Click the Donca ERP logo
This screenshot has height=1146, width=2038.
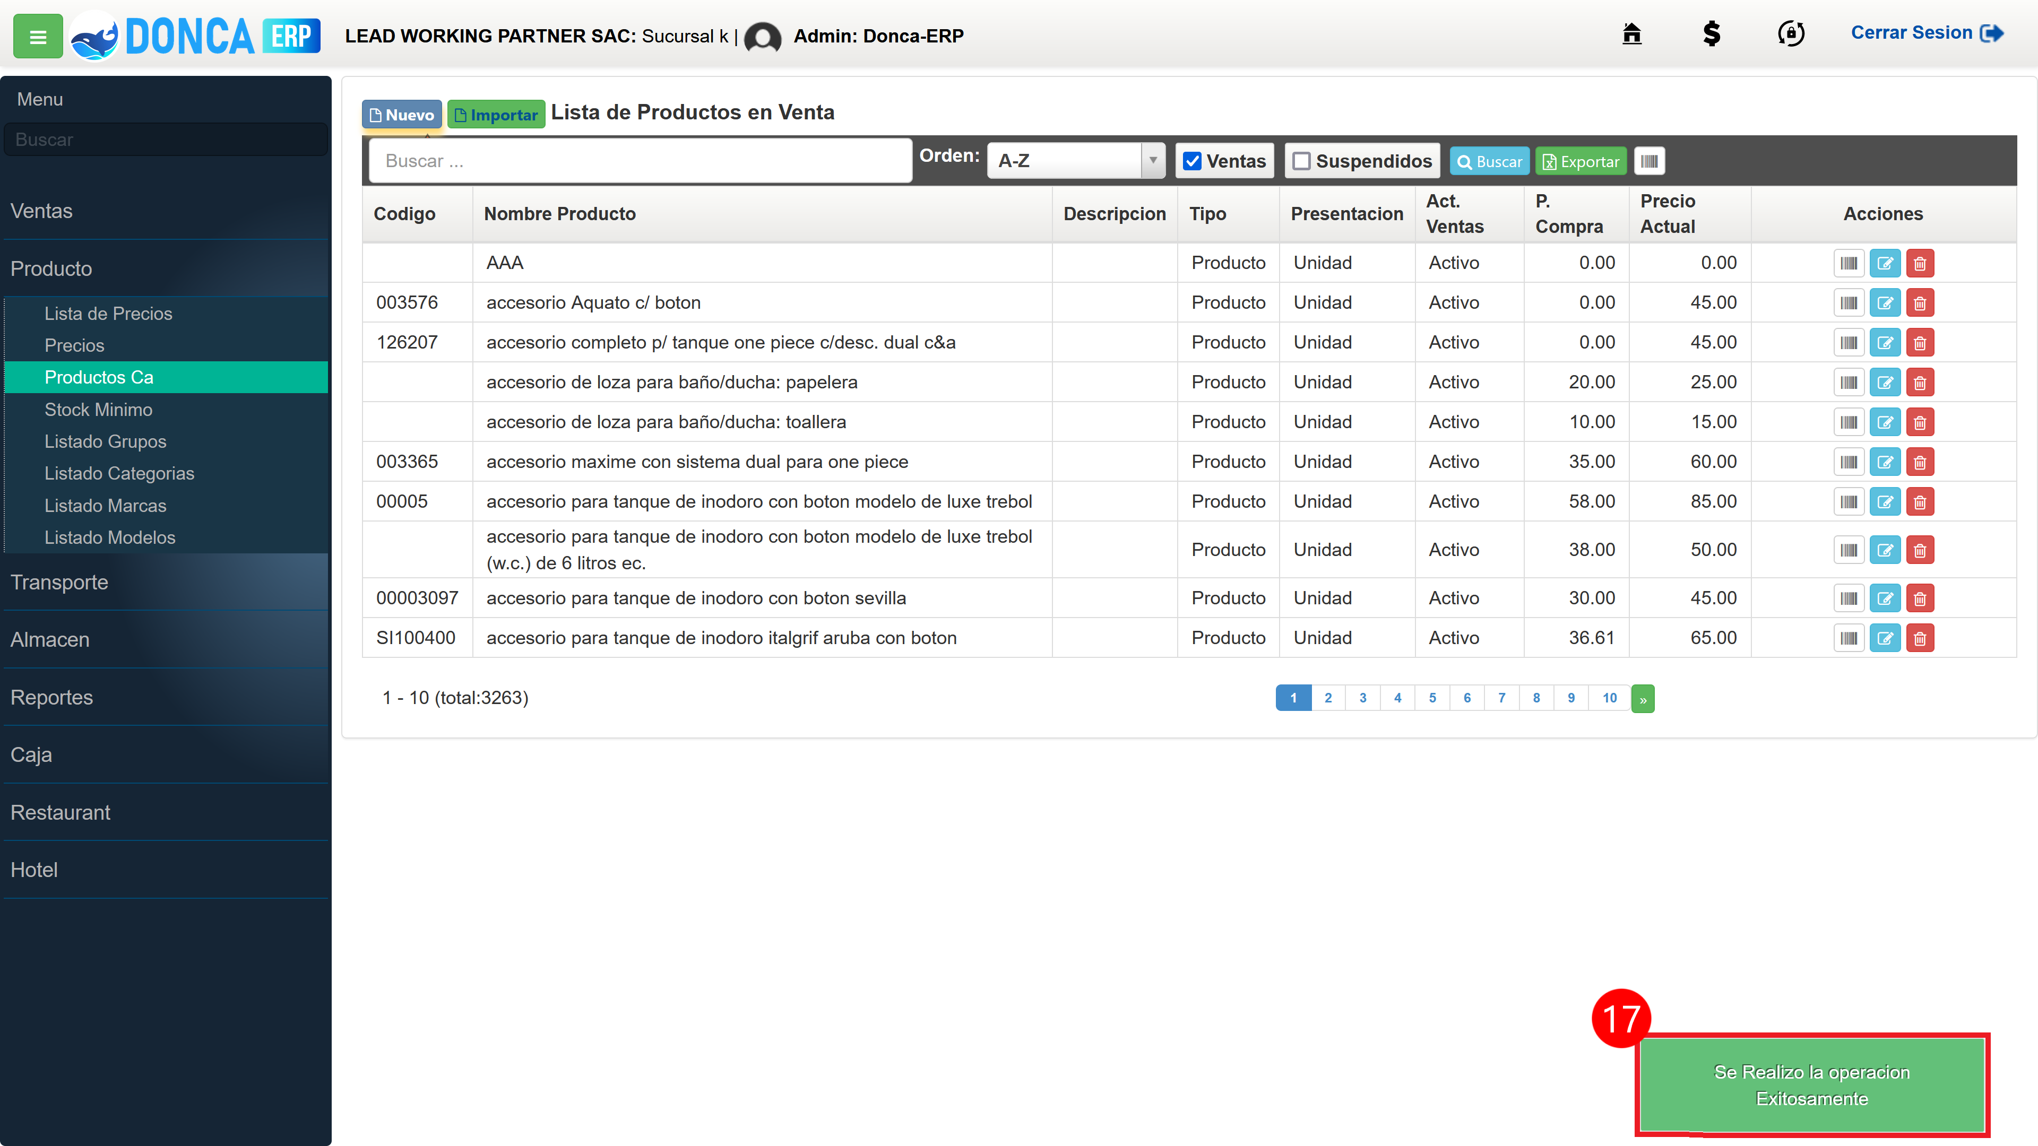pos(195,37)
